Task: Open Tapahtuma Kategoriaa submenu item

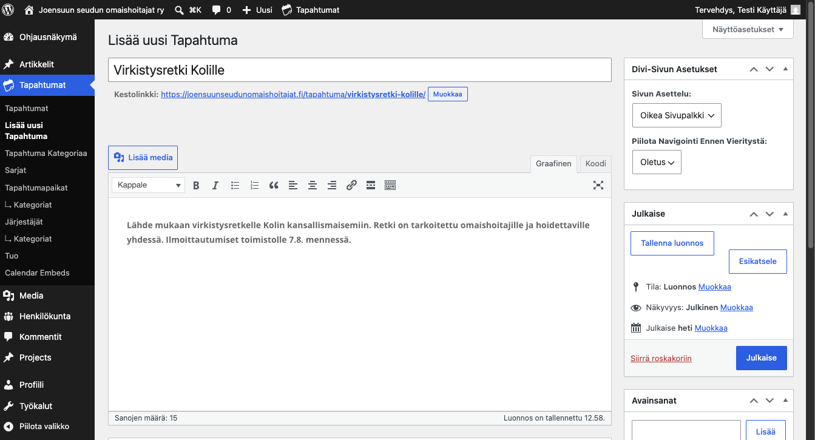Action: tap(47, 153)
